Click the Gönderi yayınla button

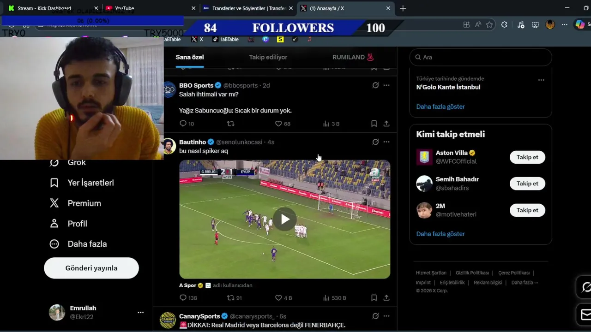(91, 268)
